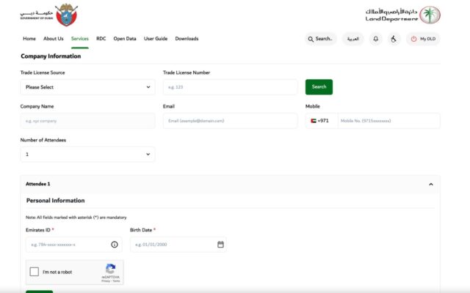Switch language to Arabic
This screenshot has height=293, width=470.
[x=352, y=39]
